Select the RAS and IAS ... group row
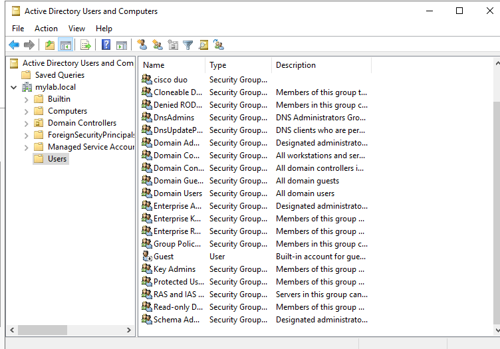This screenshot has height=349, width=500. 255,294
